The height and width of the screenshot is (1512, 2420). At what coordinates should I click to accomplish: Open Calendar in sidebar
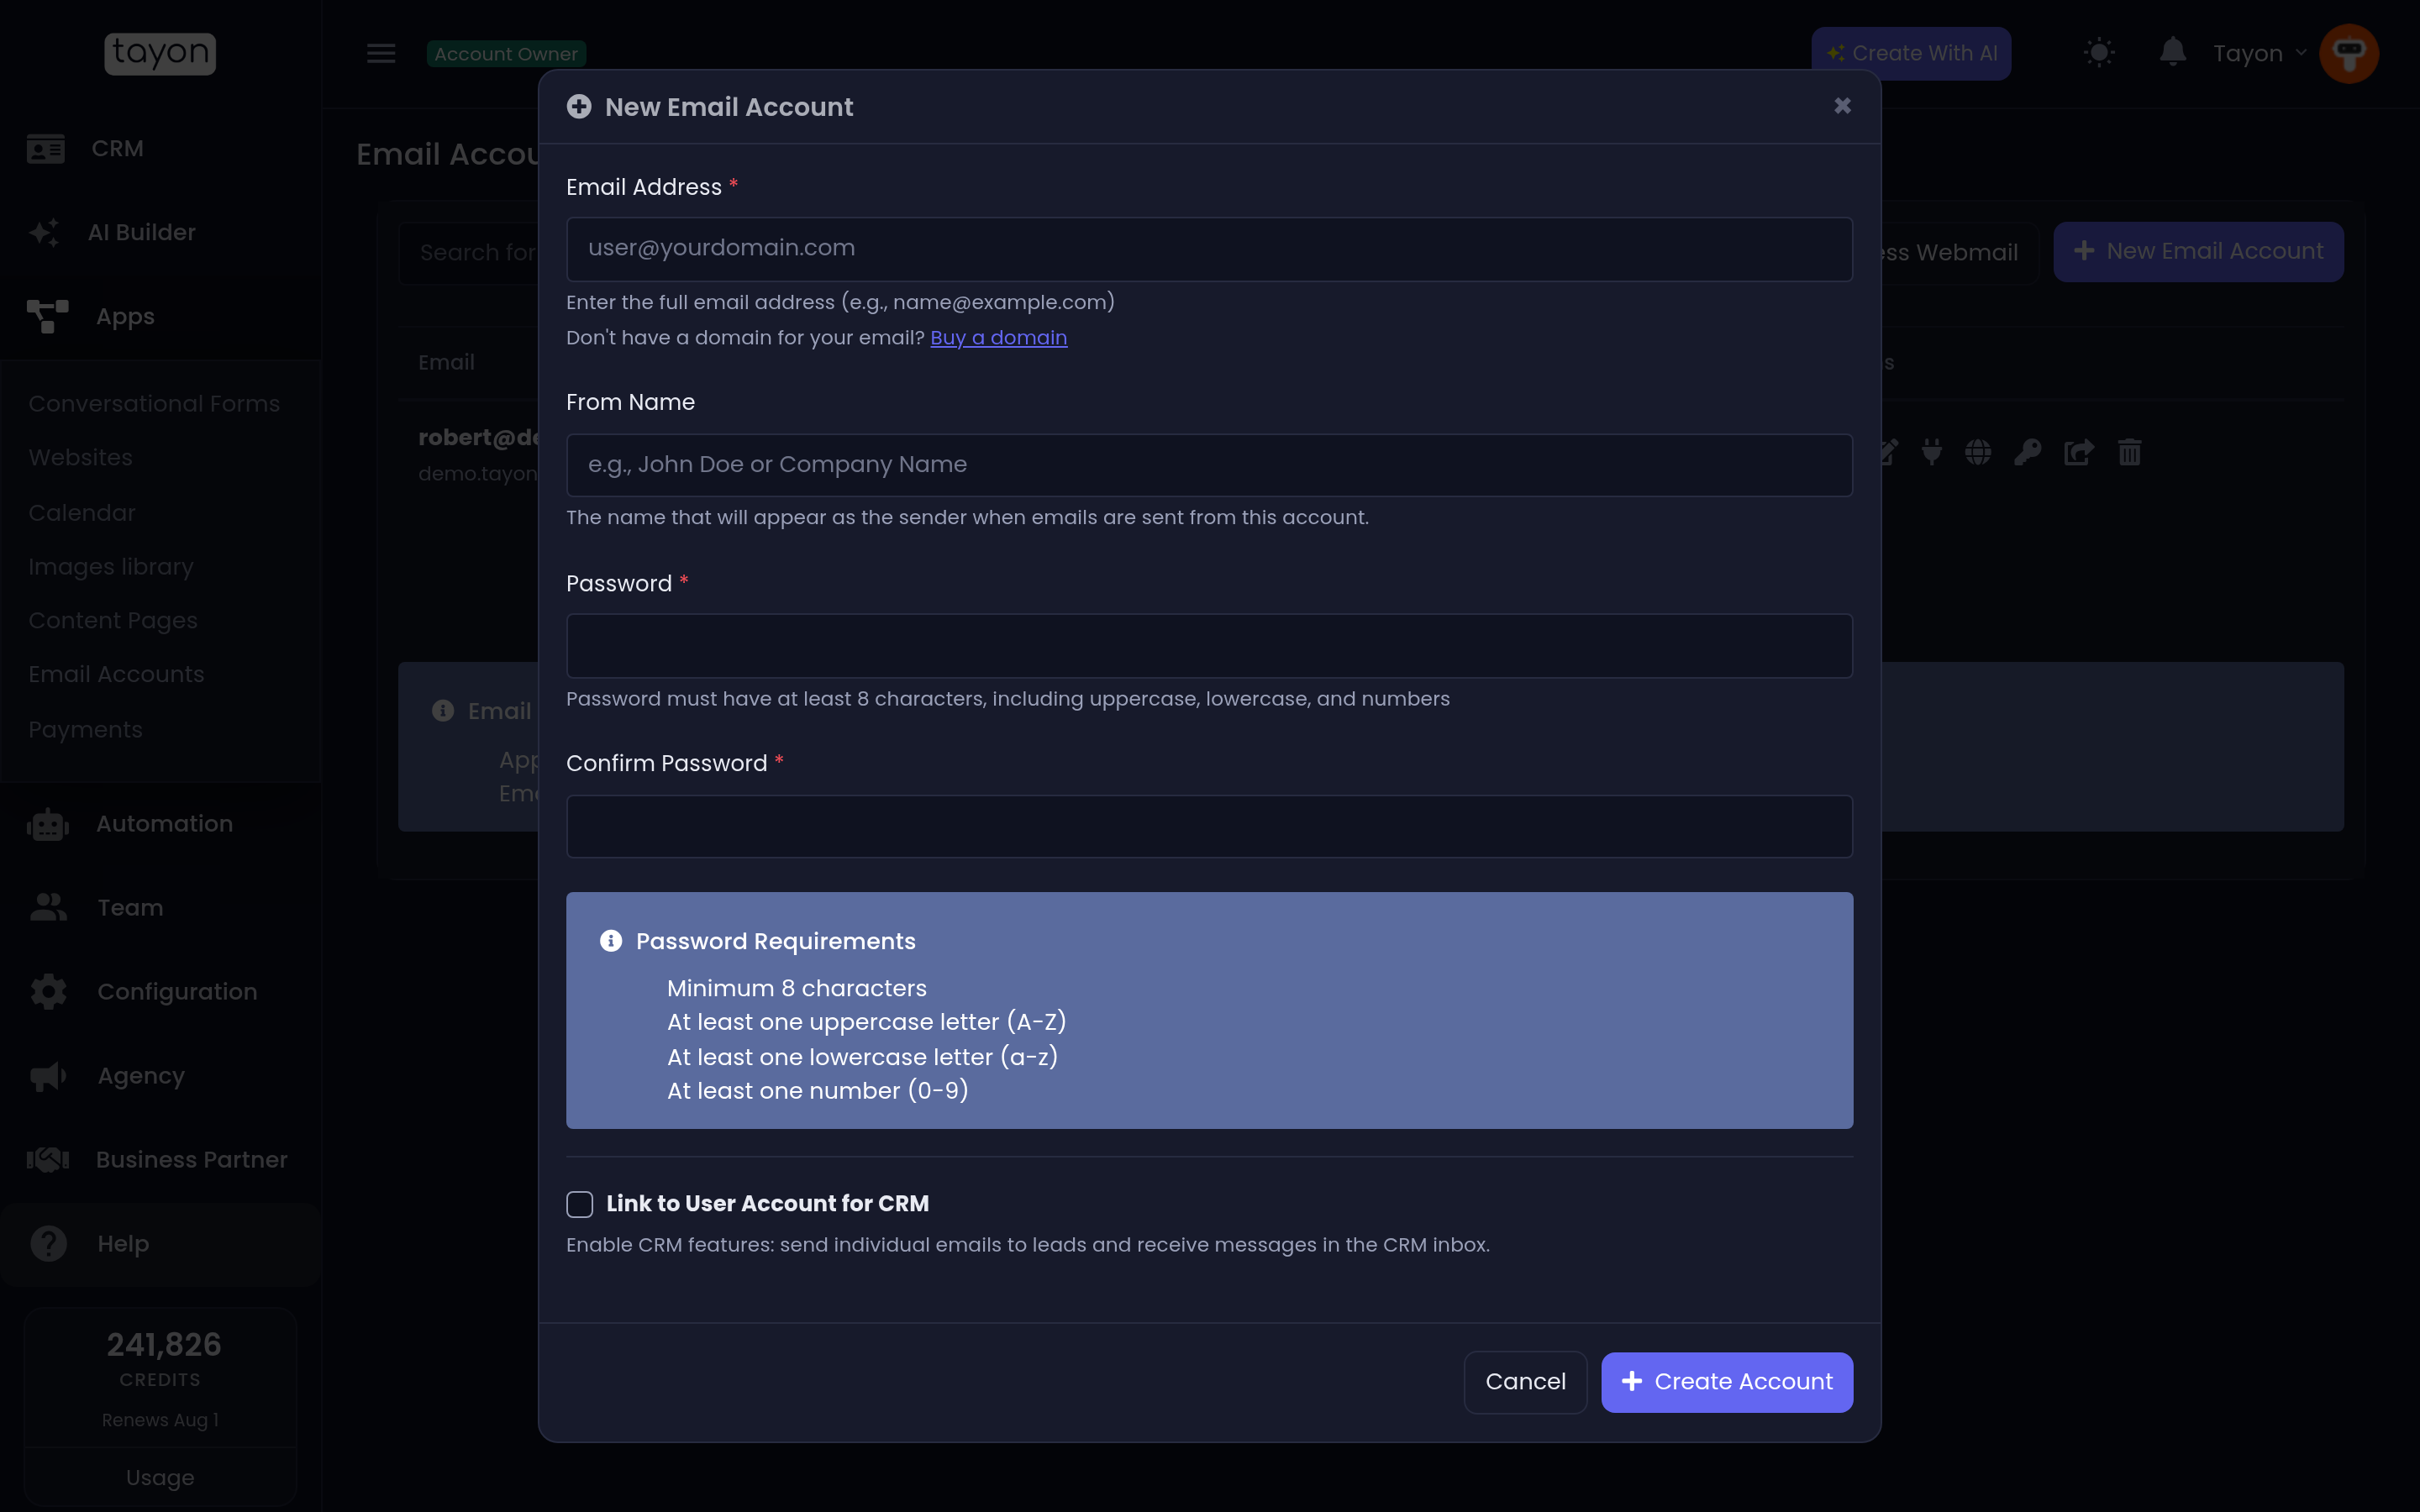click(81, 512)
